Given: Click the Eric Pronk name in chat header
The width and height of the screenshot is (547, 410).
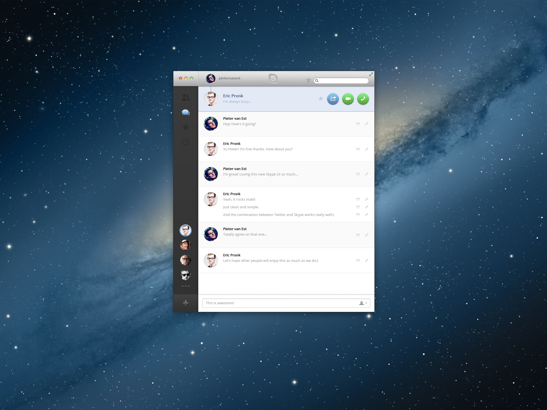Looking at the screenshot, I should pyautogui.click(x=233, y=96).
